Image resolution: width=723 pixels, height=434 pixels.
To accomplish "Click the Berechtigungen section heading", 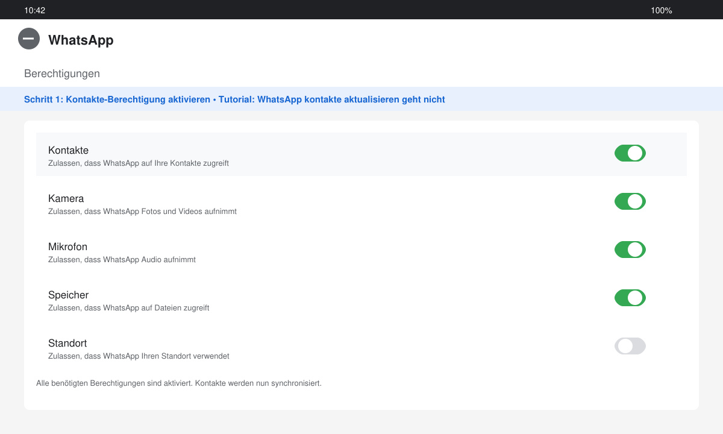I will (x=62, y=74).
